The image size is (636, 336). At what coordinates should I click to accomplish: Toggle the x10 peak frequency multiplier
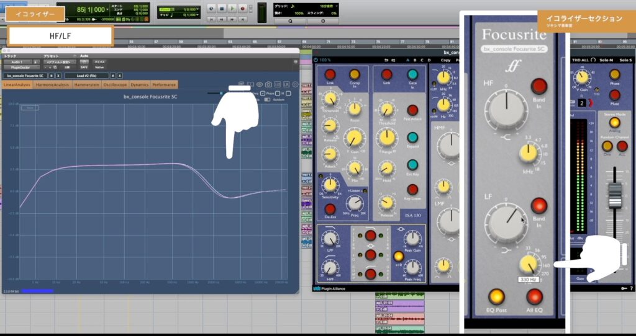399,256
